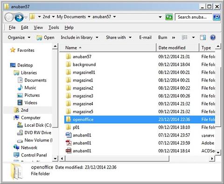The image size is (224, 184).
Task: Toggle the preview pane icon
Action: pyautogui.click(x=203, y=37)
